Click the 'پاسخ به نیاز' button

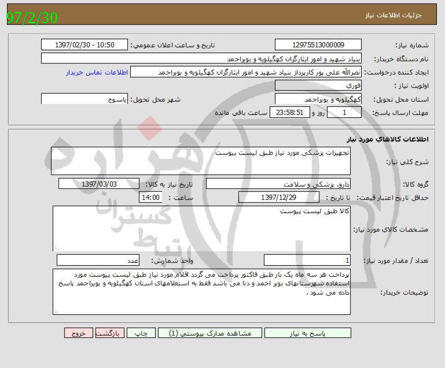(308, 333)
